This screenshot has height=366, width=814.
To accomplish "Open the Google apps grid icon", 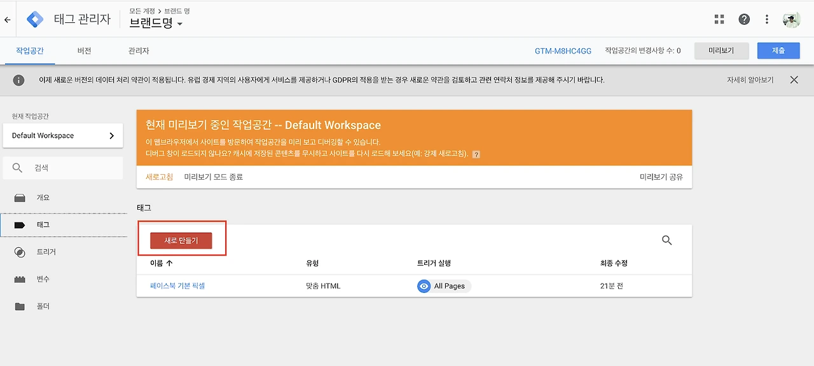I will [x=719, y=19].
